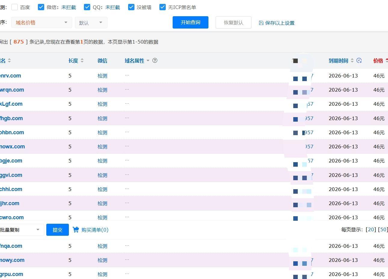The image size is (388, 279).
Task: Click the 提交 button
Action: pos(57,230)
